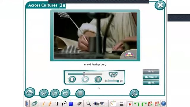Select the eraser tool
This screenshot has height=107, width=190.
[x=79, y=104]
